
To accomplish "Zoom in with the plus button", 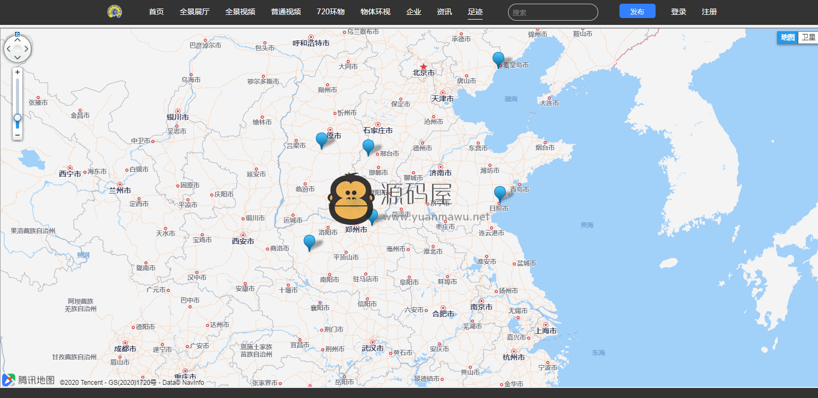I will coord(18,72).
